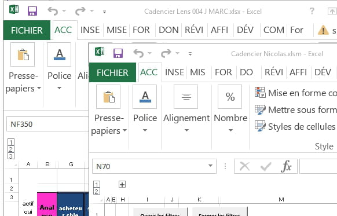Expand the Nombre group in Cadencier Nicolas
Viewport: 337px width, 216px height.
(230, 109)
